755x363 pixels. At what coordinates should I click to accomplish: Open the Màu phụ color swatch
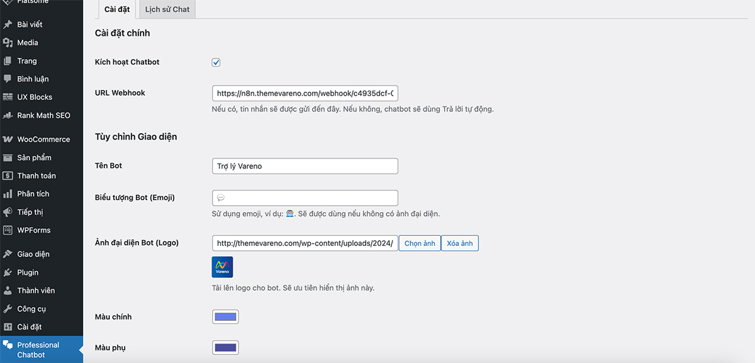click(x=225, y=347)
